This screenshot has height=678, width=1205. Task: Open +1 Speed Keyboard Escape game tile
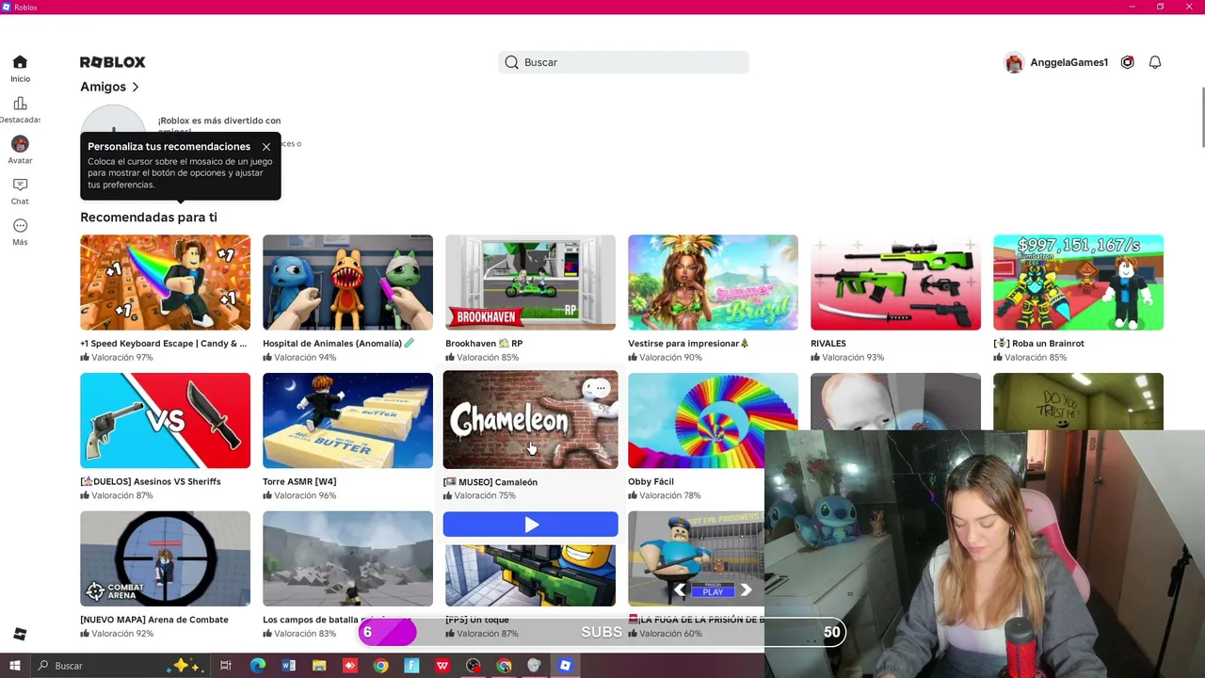tap(165, 282)
